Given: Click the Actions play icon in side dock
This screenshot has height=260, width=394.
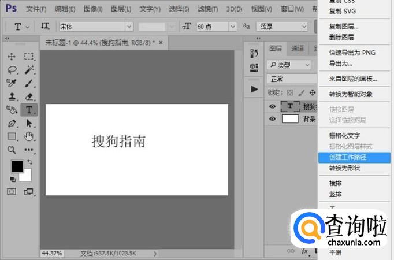Looking at the screenshot, I should (x=254, y=90).
